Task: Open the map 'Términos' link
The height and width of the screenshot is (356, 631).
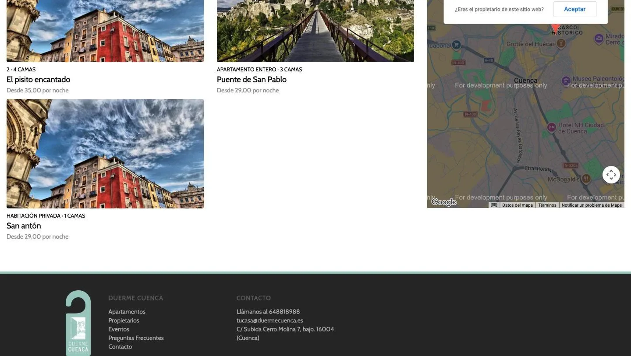Action: coord(547,205)
